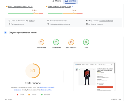
Task: Click the wifi icon for network connections
Action: (48, 24)
